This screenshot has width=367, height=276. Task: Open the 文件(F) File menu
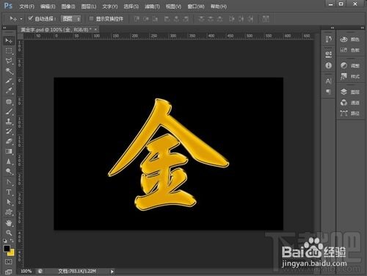[x=26, y=7]
